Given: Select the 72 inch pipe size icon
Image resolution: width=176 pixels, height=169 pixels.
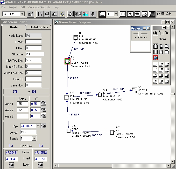Looking at the screenshot, I should tap(167, 82).
